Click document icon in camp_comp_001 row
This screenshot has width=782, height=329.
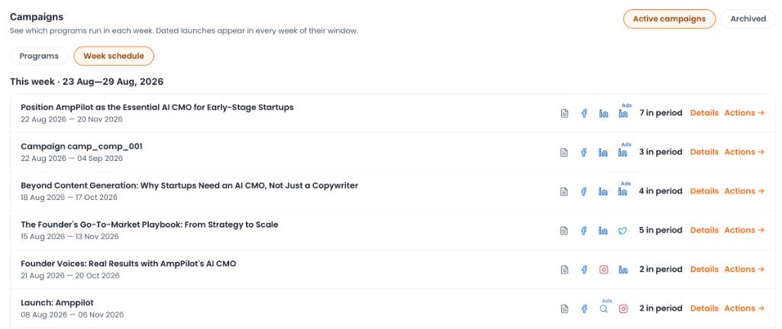click(564, 153)
